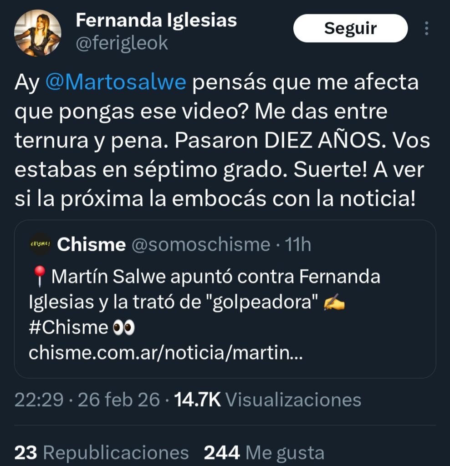The image size is (450, 466).
Task: Open the chisme.com.ar/noticia/martin link
Action: click(166, 353)
